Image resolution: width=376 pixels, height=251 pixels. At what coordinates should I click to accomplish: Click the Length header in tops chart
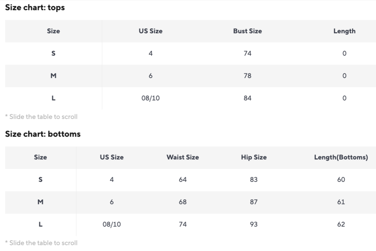pyautogui.click(x=344, y=31)
